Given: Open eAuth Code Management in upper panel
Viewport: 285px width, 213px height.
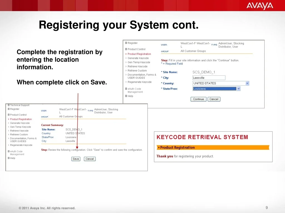Looking at the screenshot, I should click(x=135, y=90).
